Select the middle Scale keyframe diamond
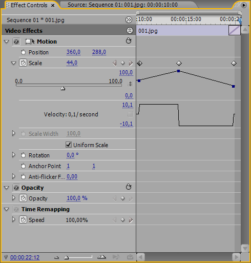The image size is (251, 263). click(179, 64)
